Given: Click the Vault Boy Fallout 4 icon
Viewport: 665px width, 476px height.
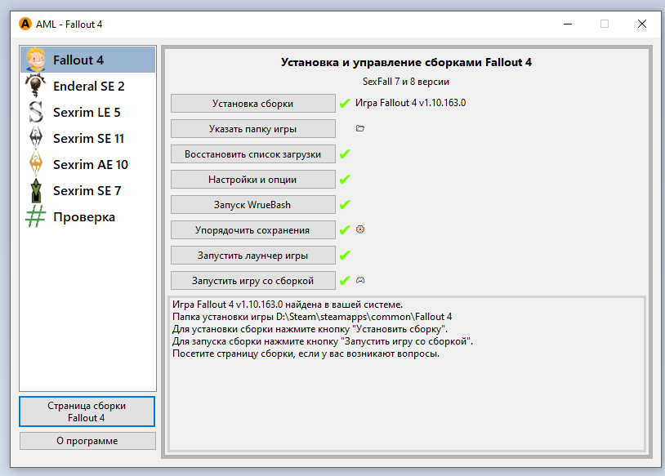Looking at the screenshot, I should click(x=35, y=60).
